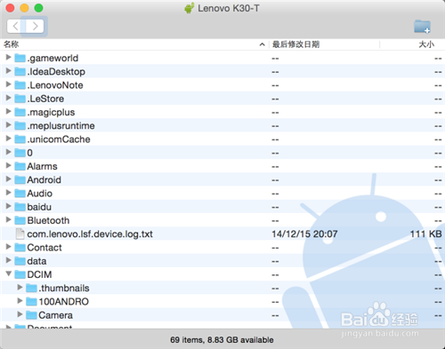445x349 pixels.
Task: Select the Alarms folder icon
Action: (20, 166)
